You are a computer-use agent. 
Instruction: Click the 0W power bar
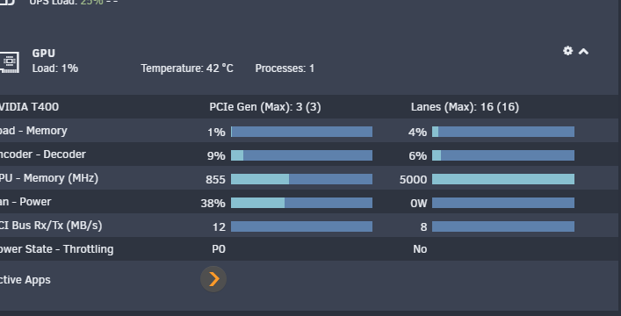click(503, 203)
